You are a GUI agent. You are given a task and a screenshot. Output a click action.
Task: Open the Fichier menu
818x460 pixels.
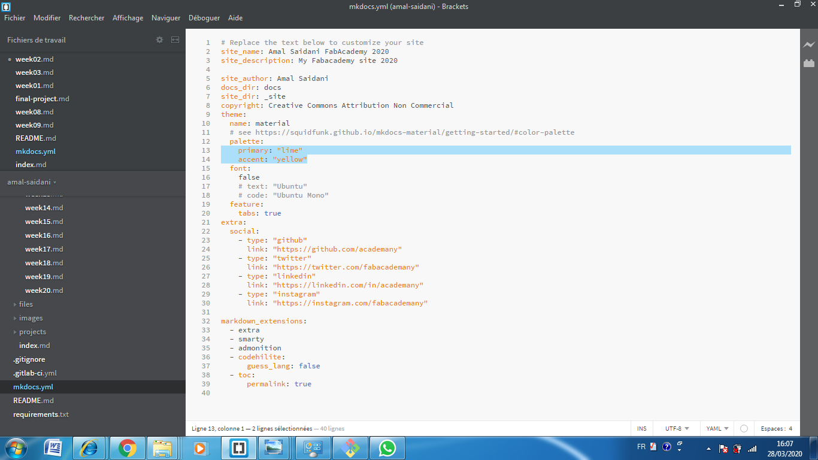point(15,18)
